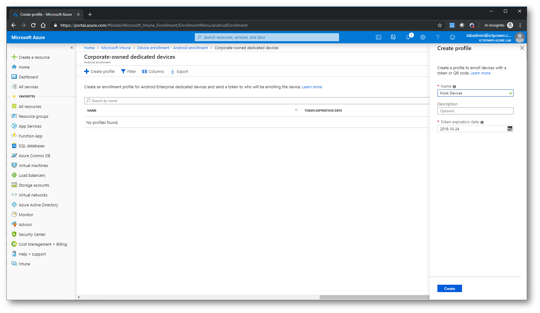Open Directory and subscription filter icon

click(393, 37)
